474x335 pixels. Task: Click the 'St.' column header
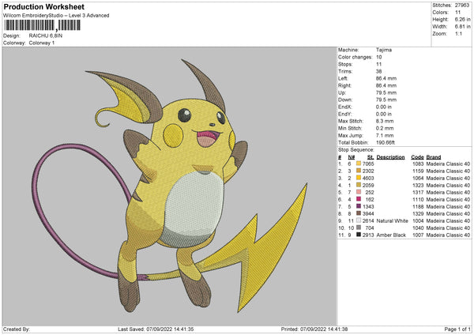click(371, 157)
